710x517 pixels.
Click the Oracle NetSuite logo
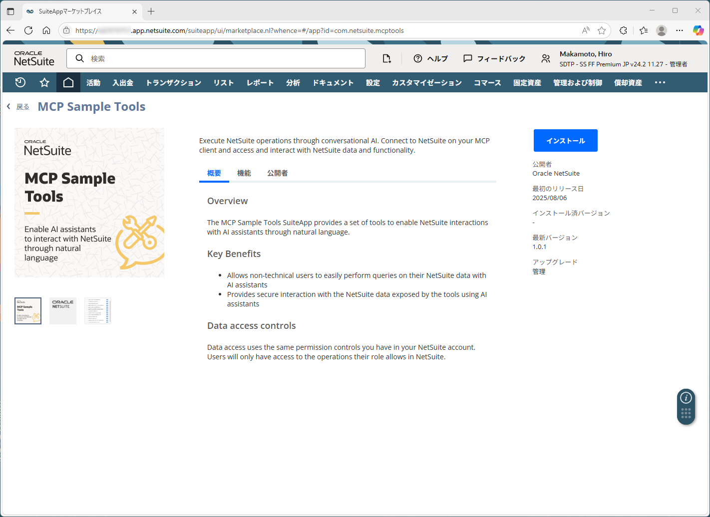click(x=34, y=58)
